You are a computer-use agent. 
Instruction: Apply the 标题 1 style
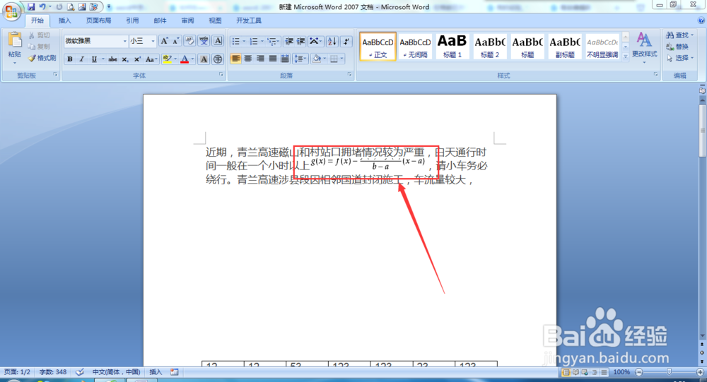pos(452,46)
